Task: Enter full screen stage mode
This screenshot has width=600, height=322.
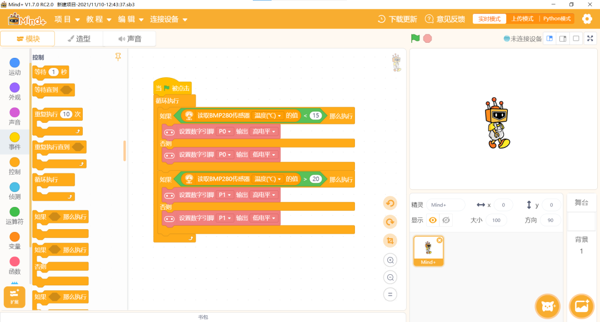Action: click(x=590, y=38)
